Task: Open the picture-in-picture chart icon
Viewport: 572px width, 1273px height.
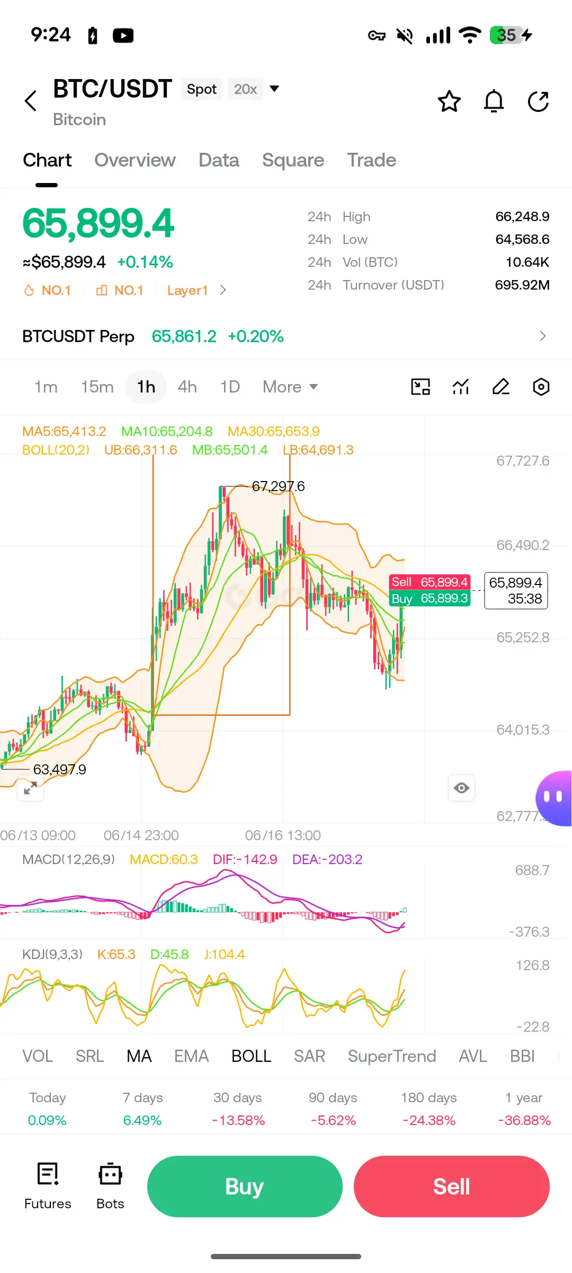Action: (x=421, y=387)
